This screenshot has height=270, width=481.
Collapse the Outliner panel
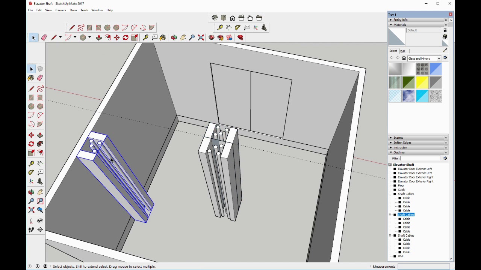[x=391, y=152]
